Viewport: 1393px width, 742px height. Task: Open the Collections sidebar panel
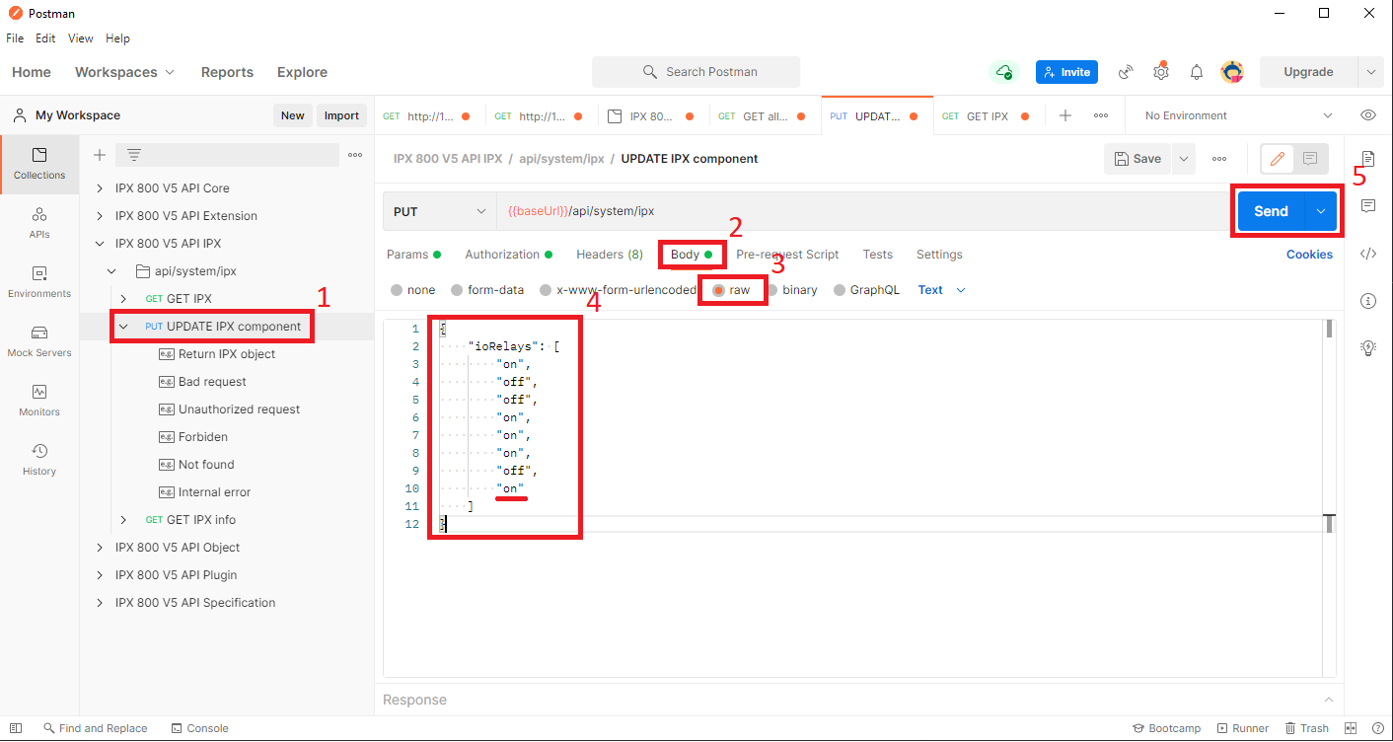39,164
